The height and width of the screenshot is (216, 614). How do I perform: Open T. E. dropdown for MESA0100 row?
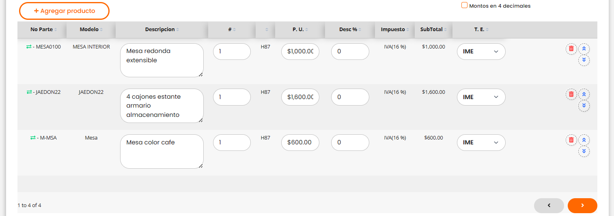click(481, 52)
